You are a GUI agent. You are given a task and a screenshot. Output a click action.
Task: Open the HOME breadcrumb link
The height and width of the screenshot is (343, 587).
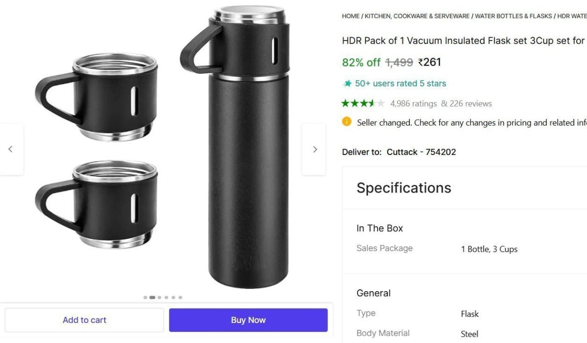(x=351, y=16)
